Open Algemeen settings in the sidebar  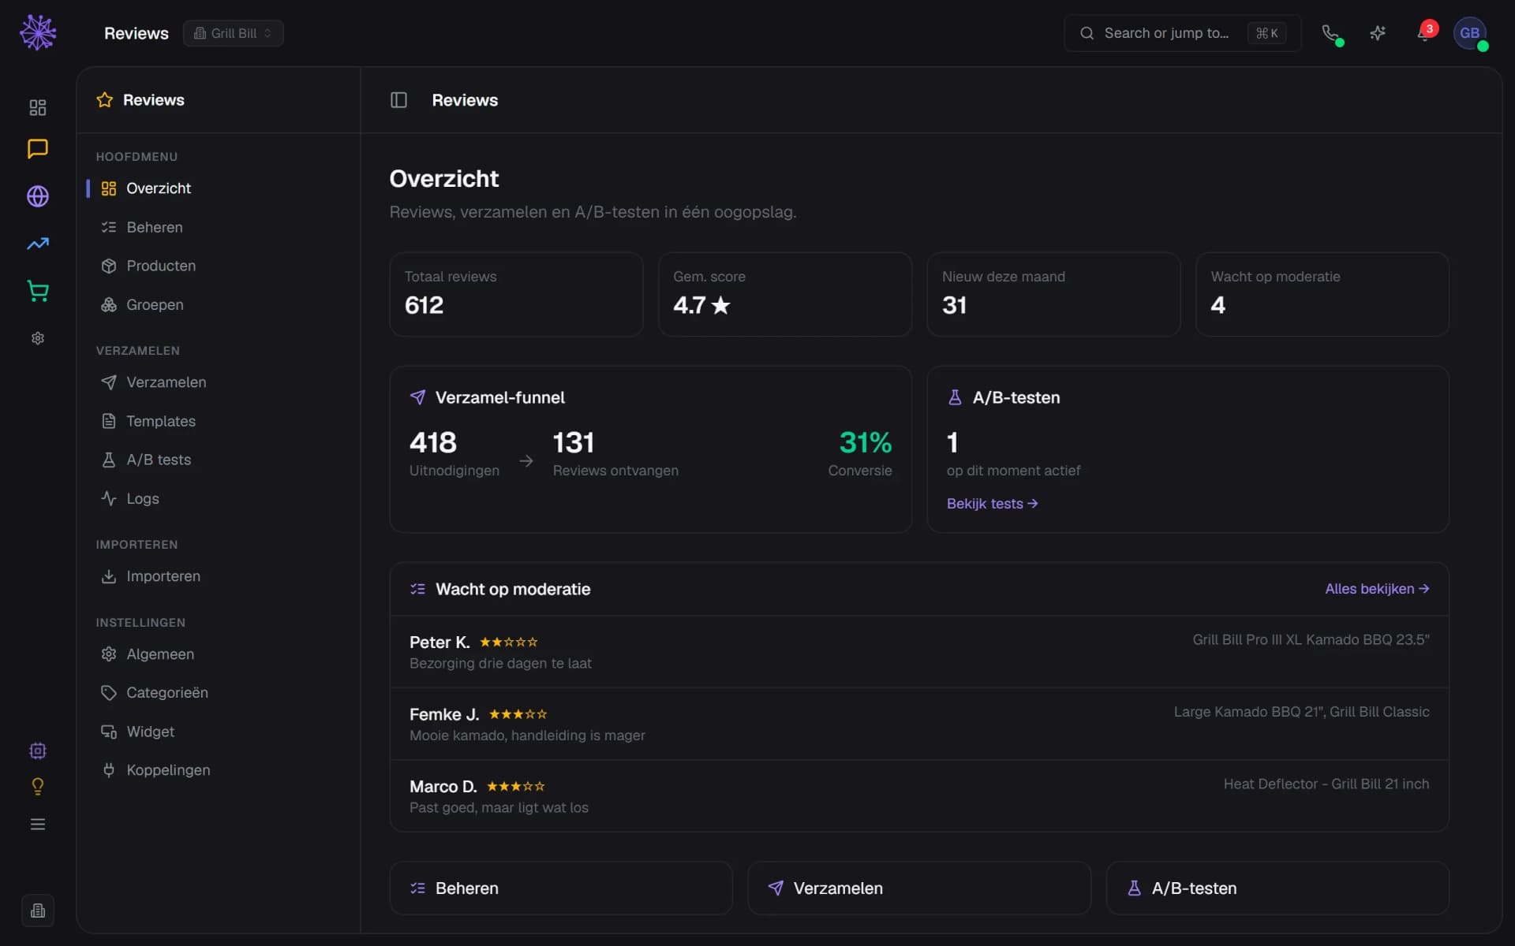[219, 654]
